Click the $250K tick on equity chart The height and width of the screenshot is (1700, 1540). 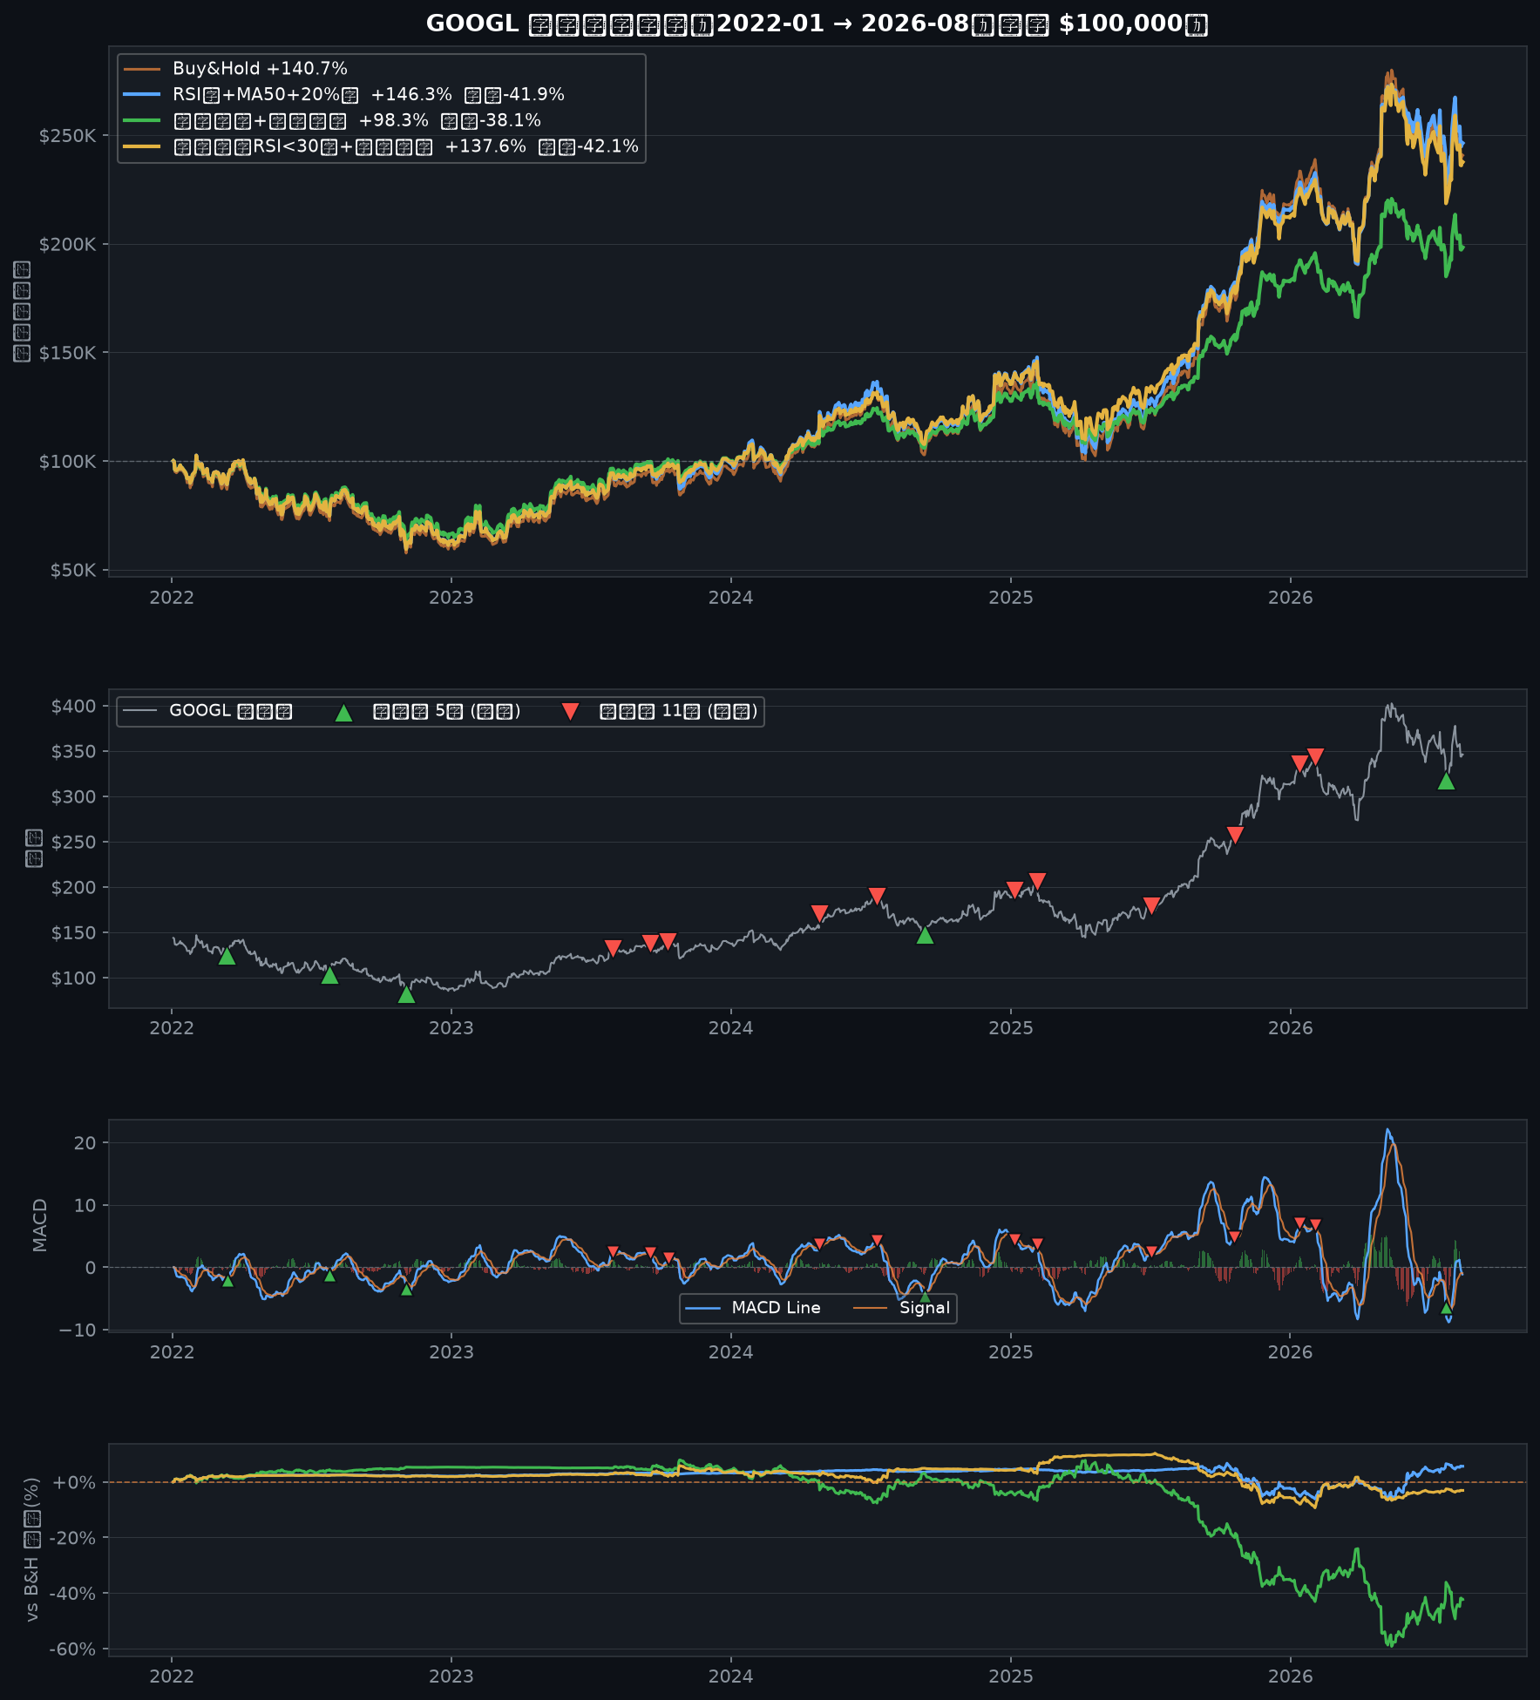[x=67, y=136]
